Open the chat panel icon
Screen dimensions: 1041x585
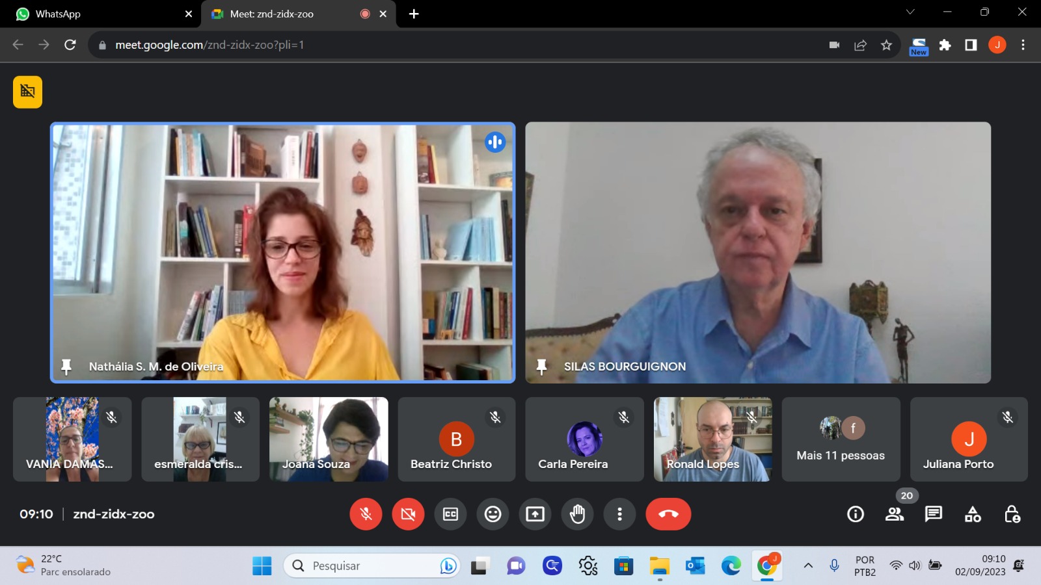(x=934, y=514)
